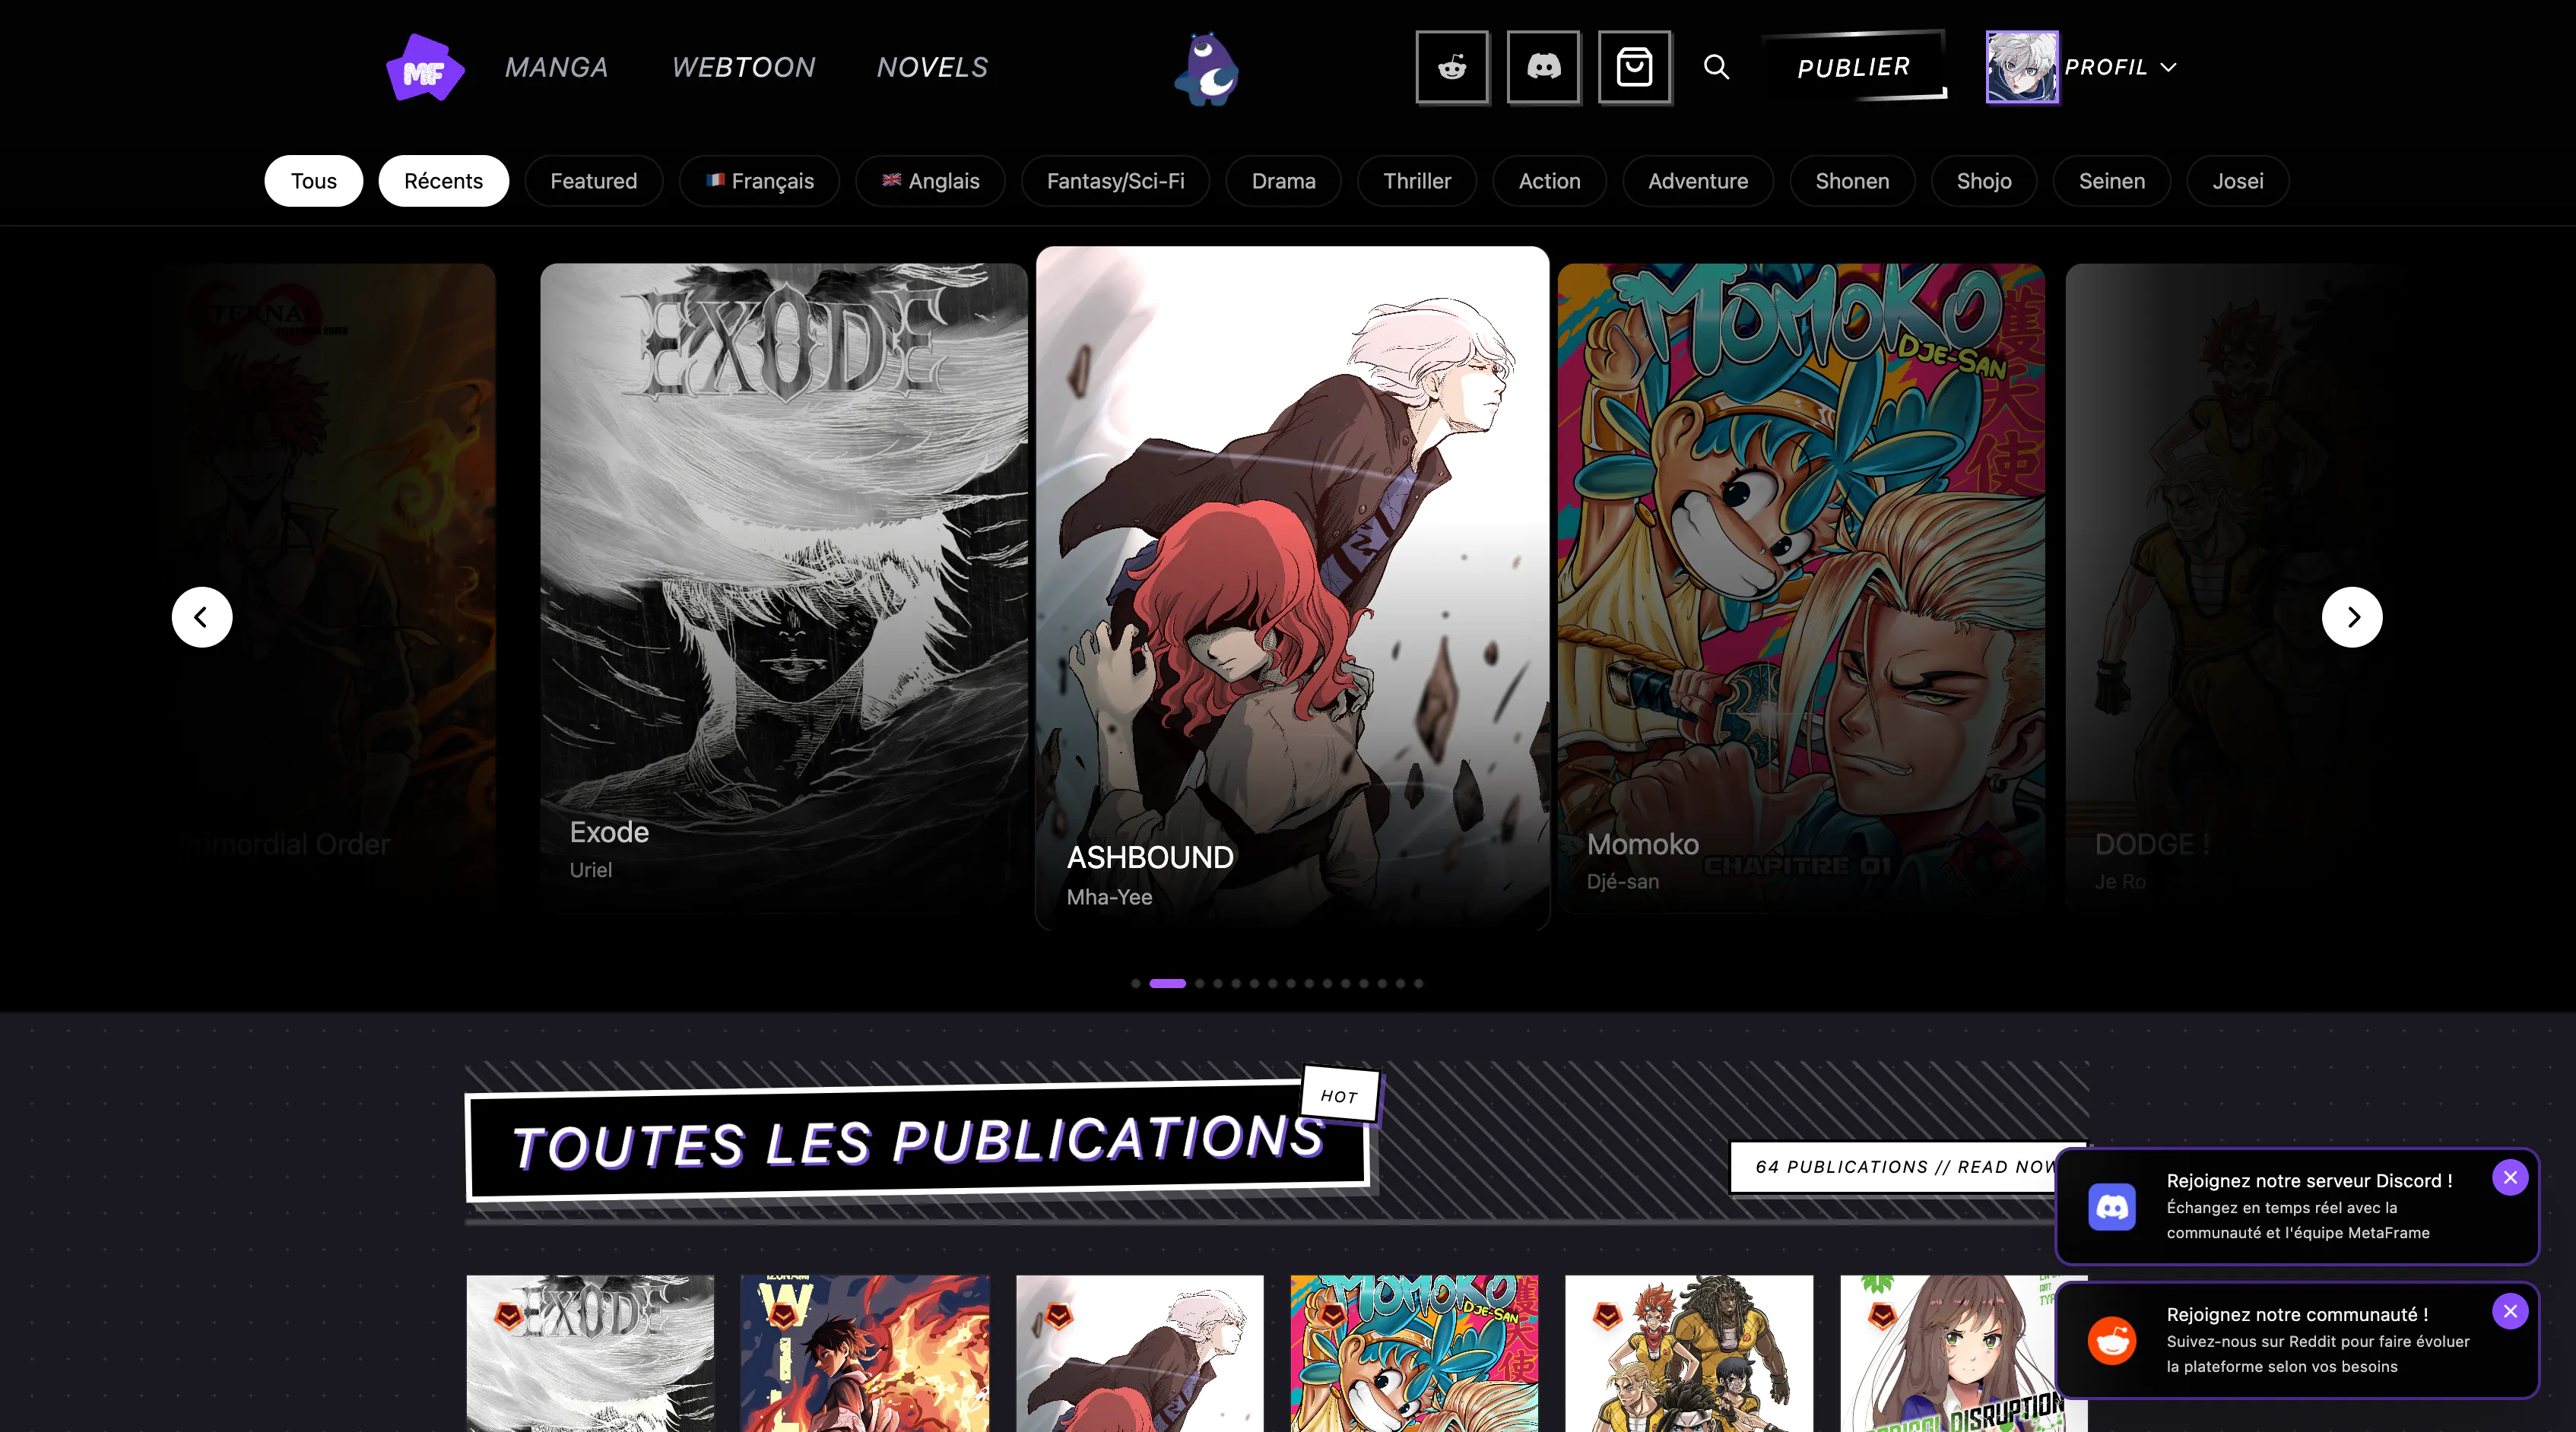
Task: Click the first carousel pagination dot
Action: (x=1136, y=984)
